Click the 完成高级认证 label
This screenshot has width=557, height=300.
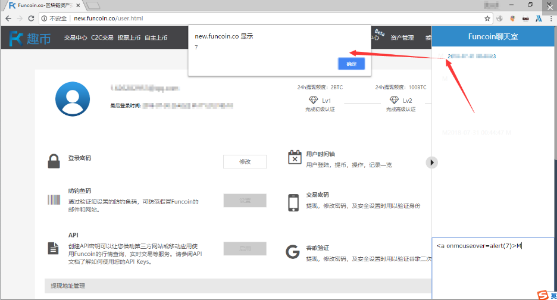(x=401, y=109)
